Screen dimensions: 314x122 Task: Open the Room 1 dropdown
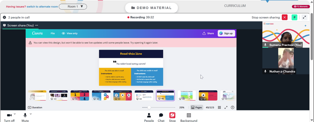73,7
